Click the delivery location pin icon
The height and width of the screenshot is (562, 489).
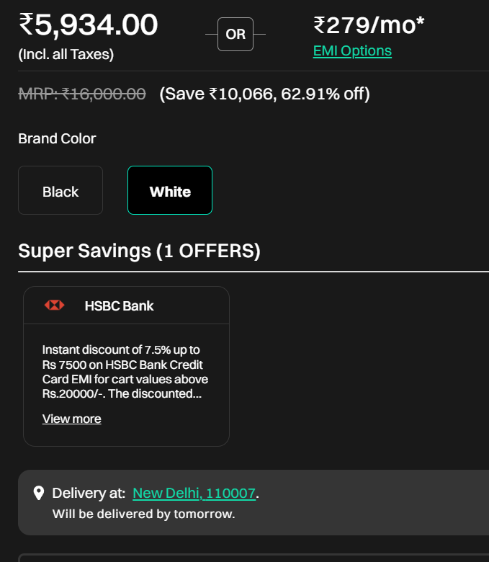coord(39,494)
